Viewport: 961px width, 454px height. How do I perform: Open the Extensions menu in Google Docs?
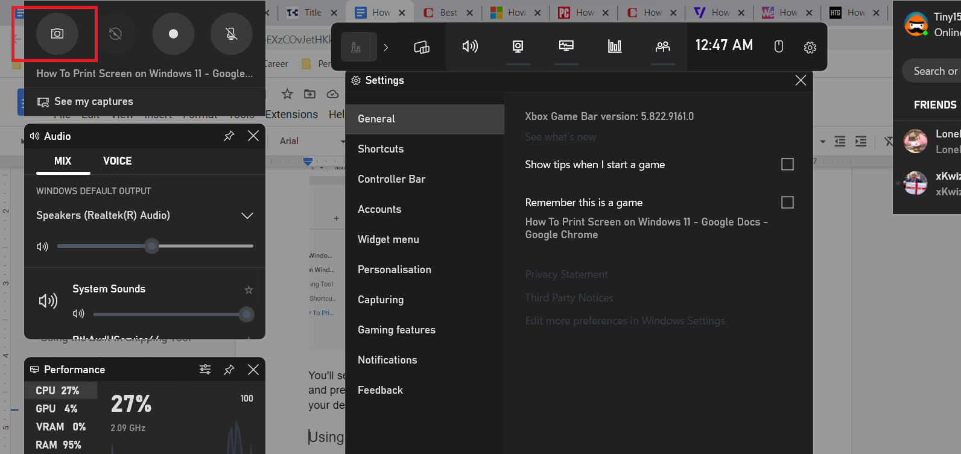coord(291,115)
